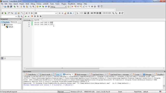Open Find with the magnifier icon

31,7
